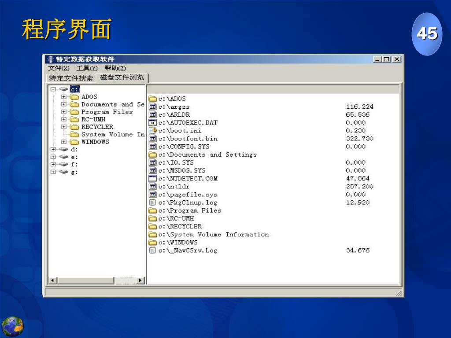Click the c:\ADOS folder icon in file list

153,99
